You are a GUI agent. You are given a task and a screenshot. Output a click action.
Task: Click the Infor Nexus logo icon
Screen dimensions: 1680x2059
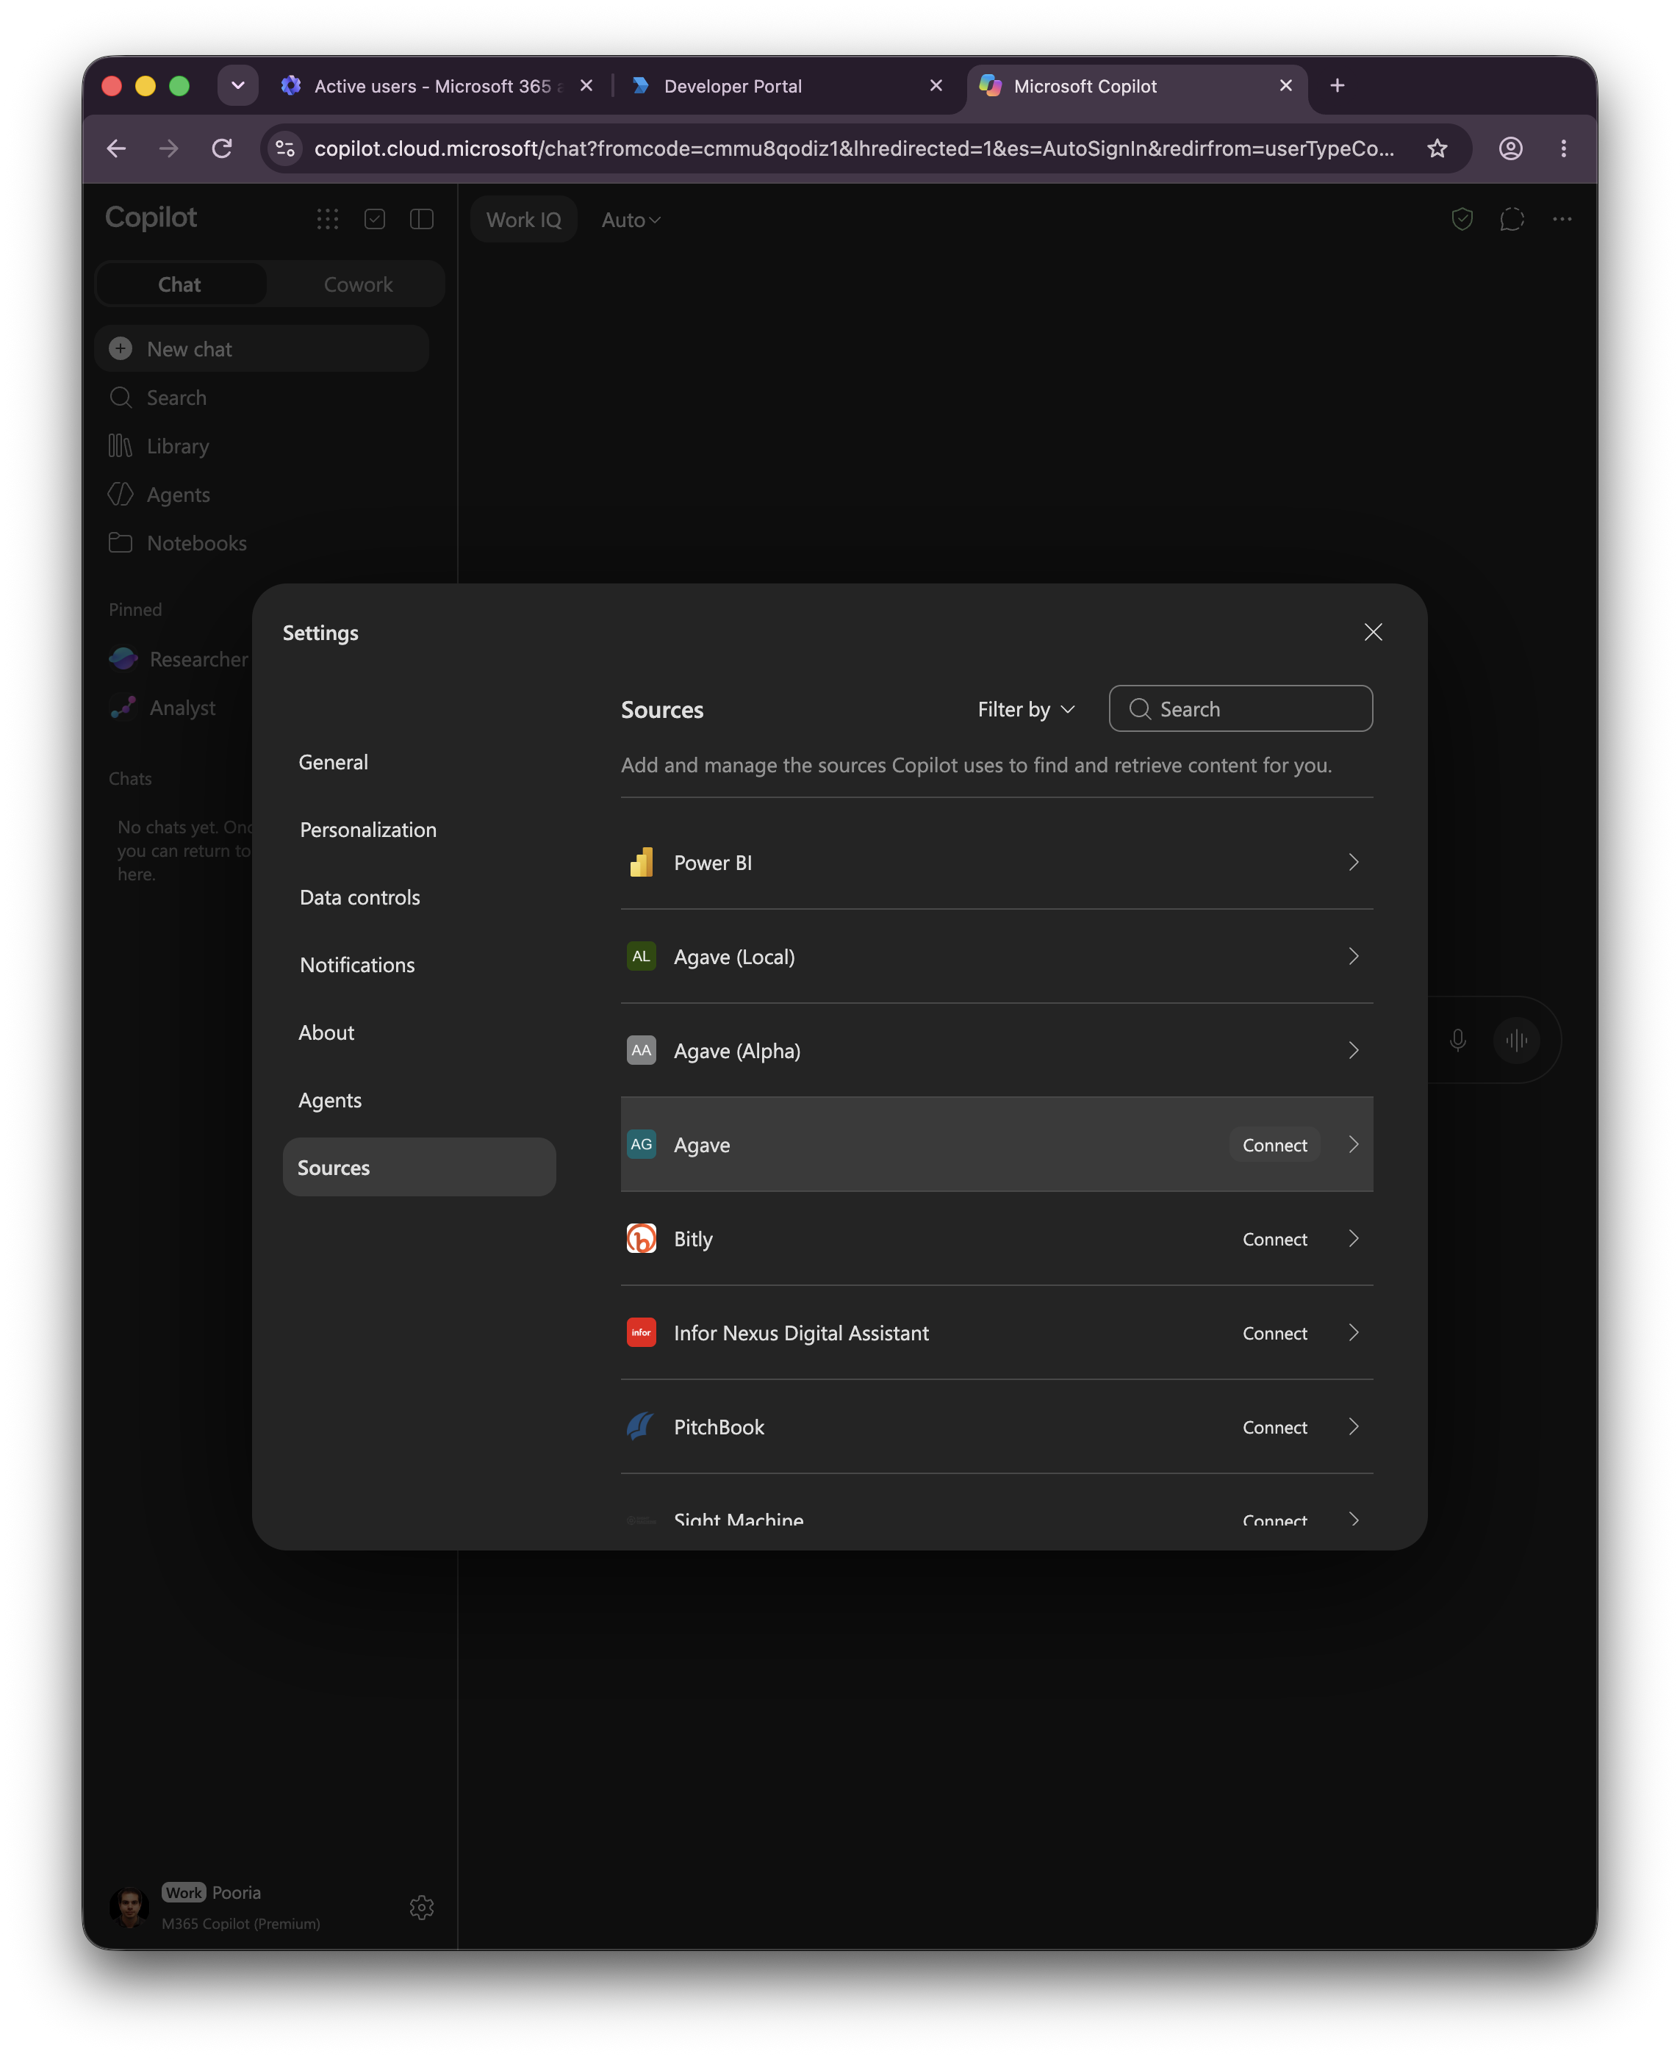642,1332
